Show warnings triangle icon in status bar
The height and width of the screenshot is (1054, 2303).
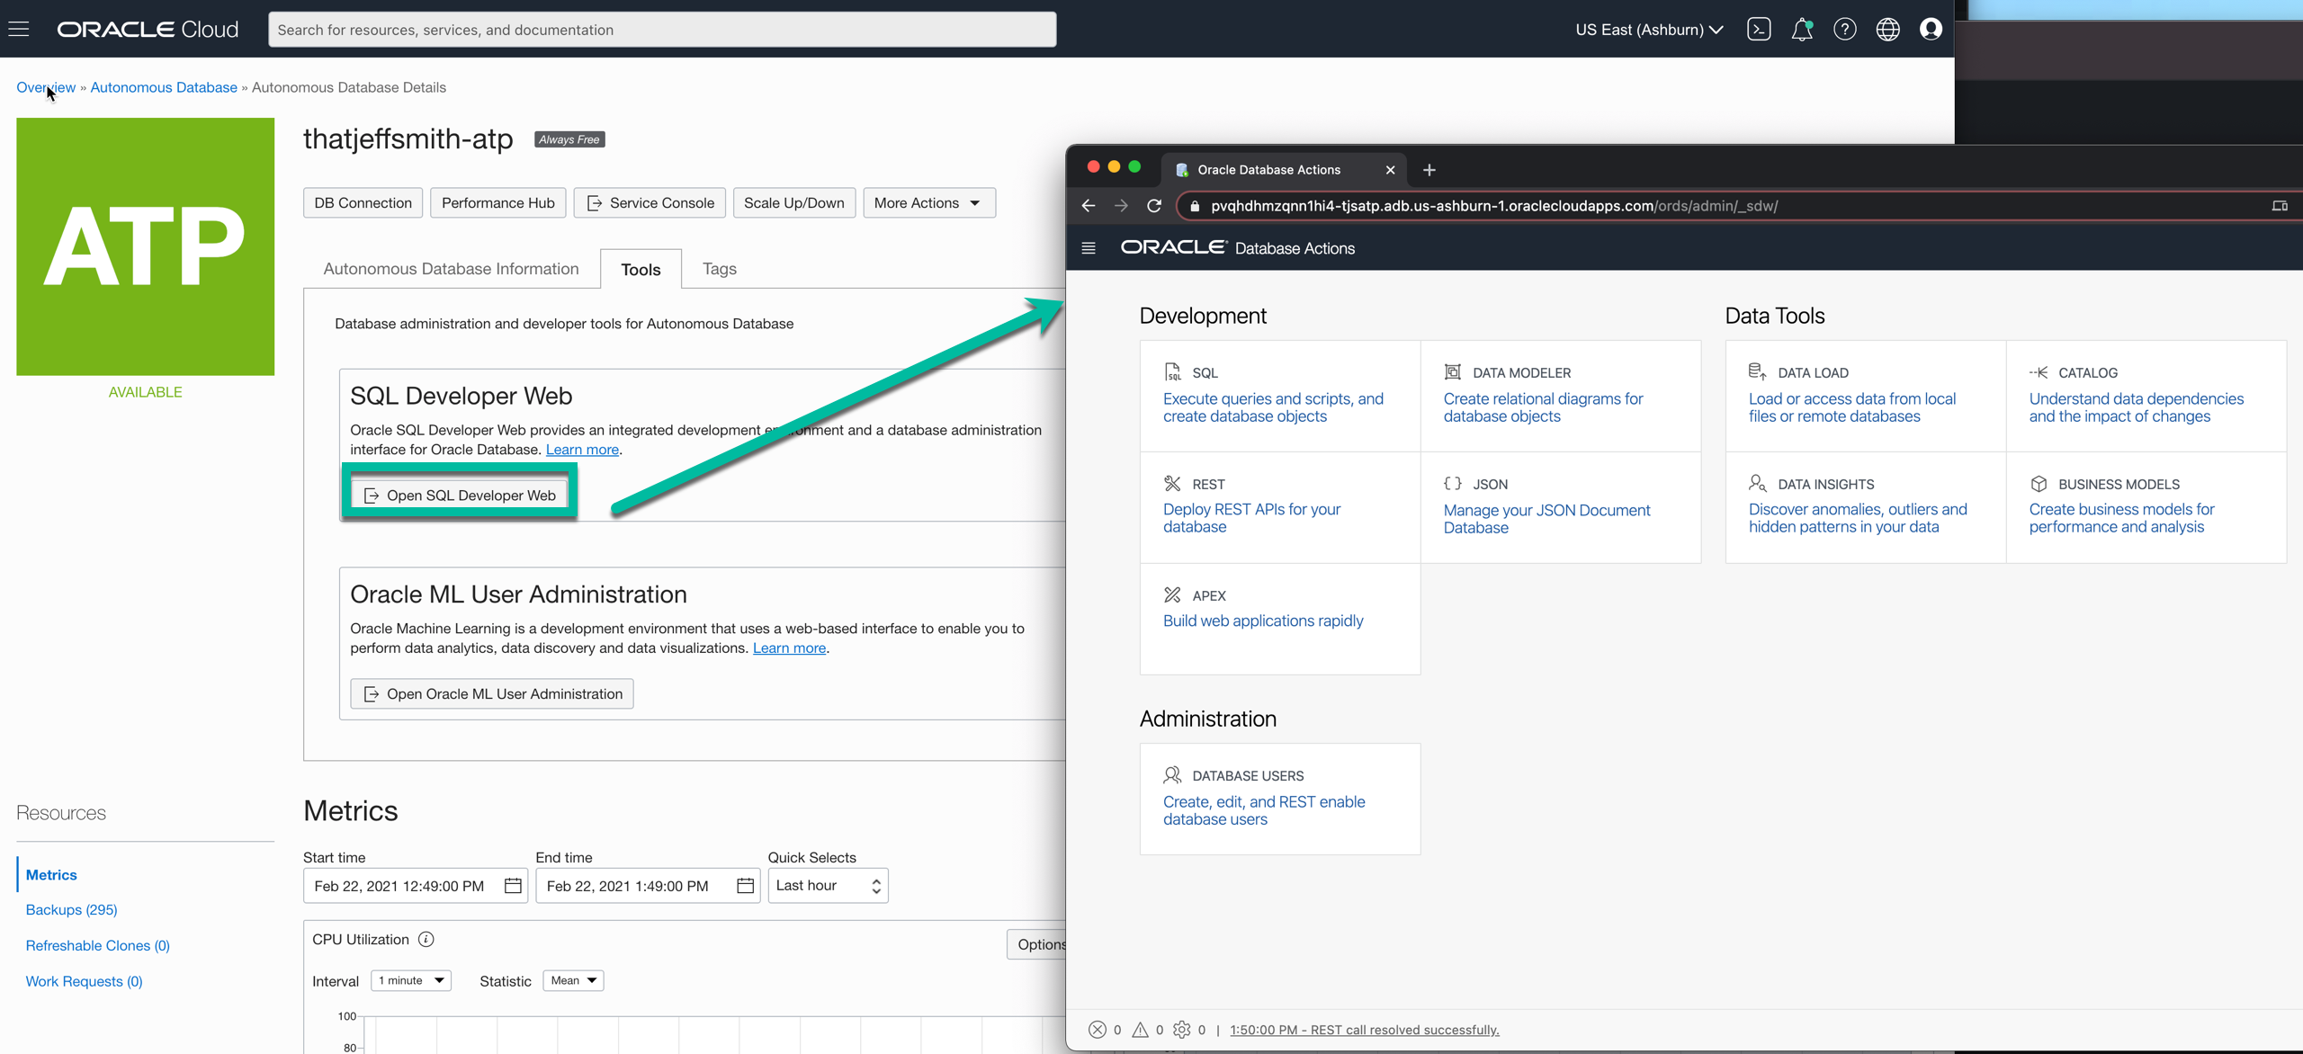pyautogui.click(x=1140, y=1030)
